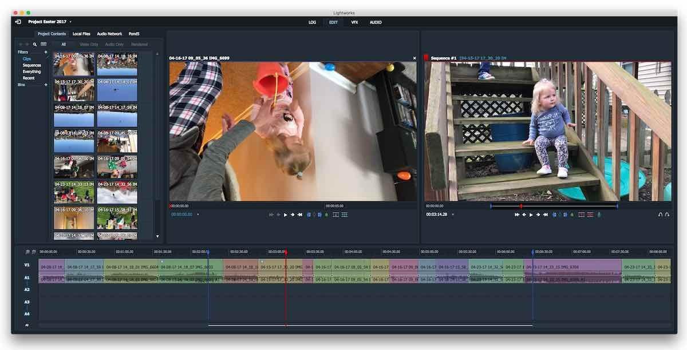687x350 pixels.
Task: Set mark out on source viewer
Action: coord(320,214)
